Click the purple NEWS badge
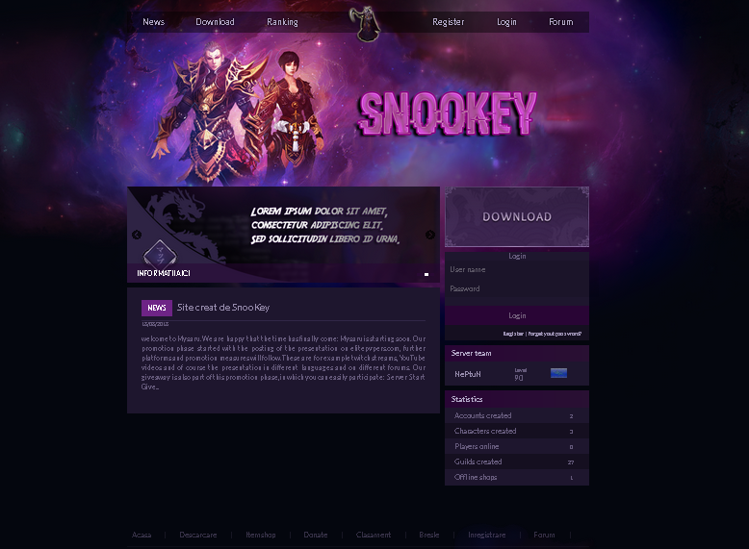 pyautogui.click(x=157, y=308)
